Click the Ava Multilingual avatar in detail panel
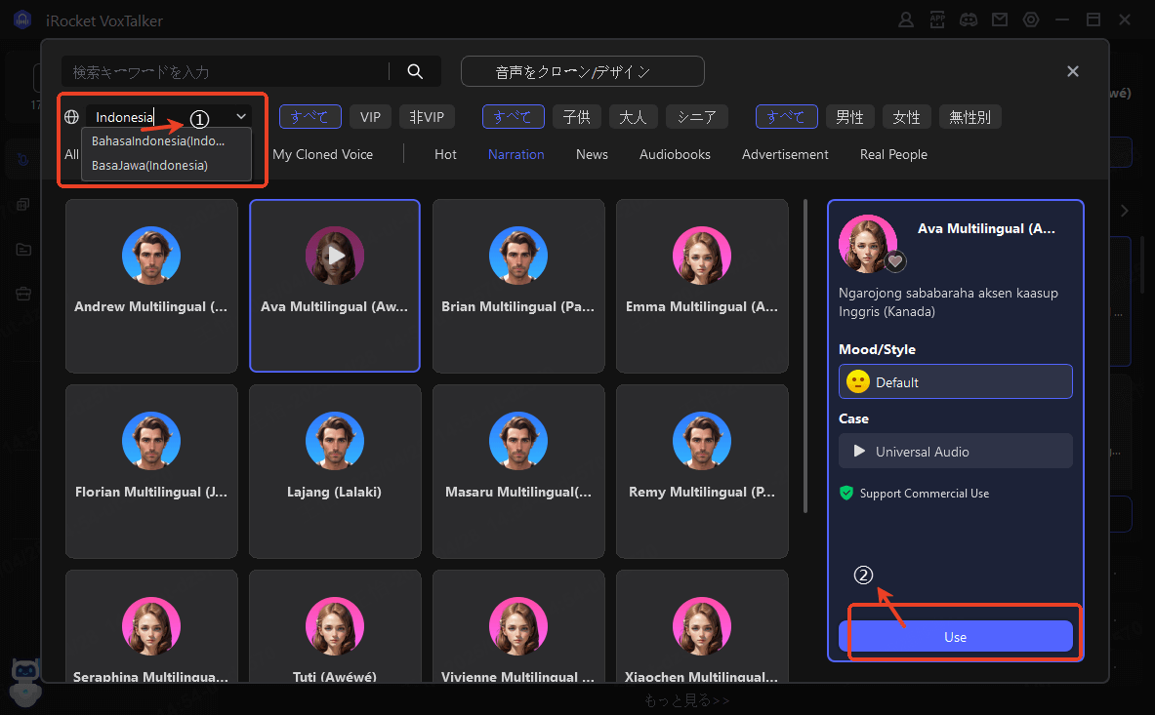The width and height of the screenshot is (1155, 715). click(868, 244)
